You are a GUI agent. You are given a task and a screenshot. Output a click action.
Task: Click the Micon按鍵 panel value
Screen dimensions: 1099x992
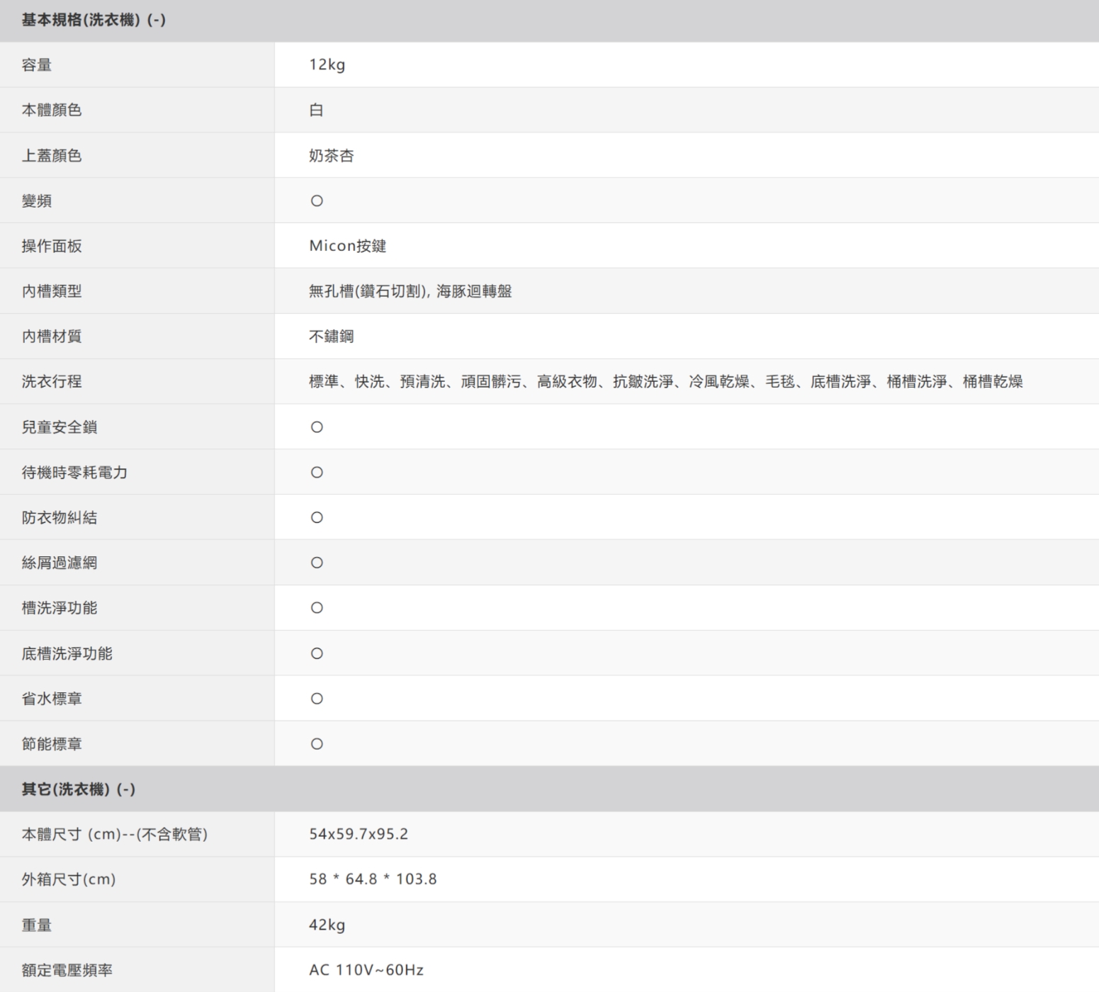pos(346,246)
